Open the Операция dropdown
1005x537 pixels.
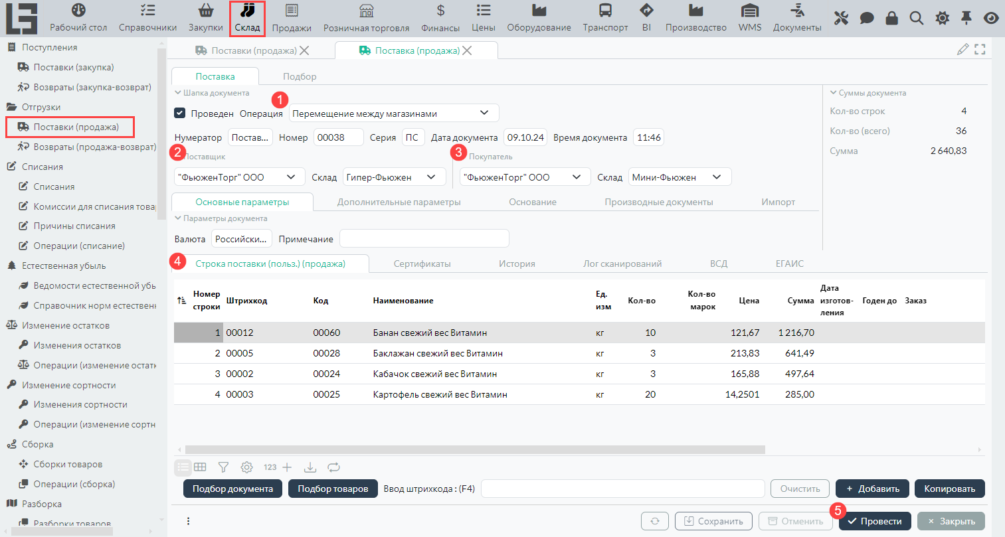[x=394, y=114]
